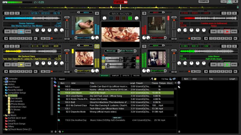
Task: Click the bell icon on playlist panel
Action: 179,87
